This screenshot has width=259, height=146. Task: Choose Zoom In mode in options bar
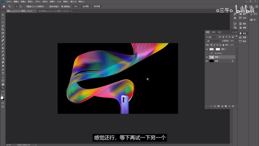17,7
